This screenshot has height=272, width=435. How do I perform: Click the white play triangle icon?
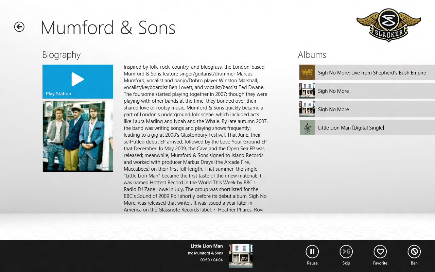(78, 79)
